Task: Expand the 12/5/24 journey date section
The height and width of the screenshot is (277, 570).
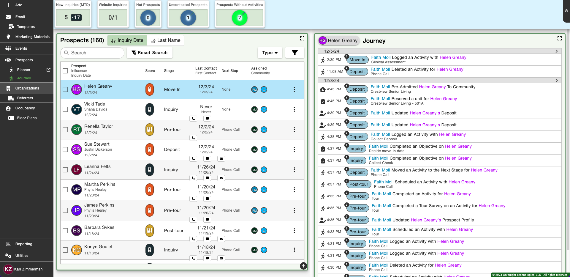Action: click(556, 51)
